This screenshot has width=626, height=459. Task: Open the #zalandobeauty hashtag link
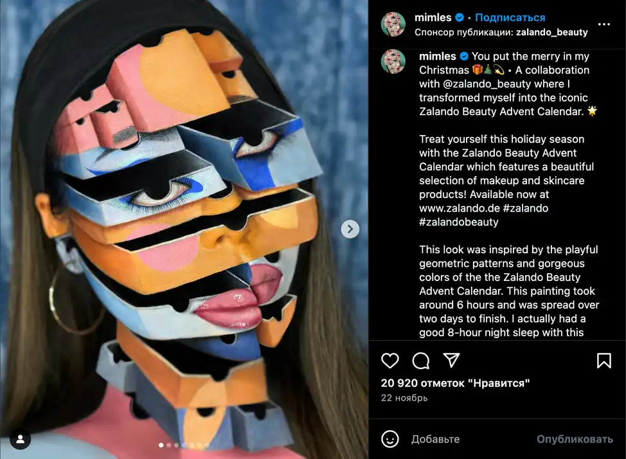click(x=458, y=222)
